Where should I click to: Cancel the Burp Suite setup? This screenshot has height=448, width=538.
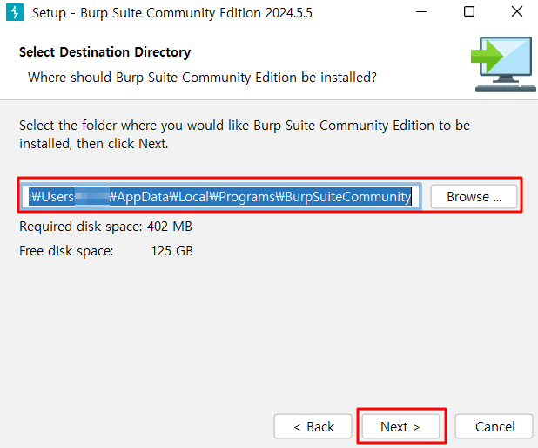(494, 426)
